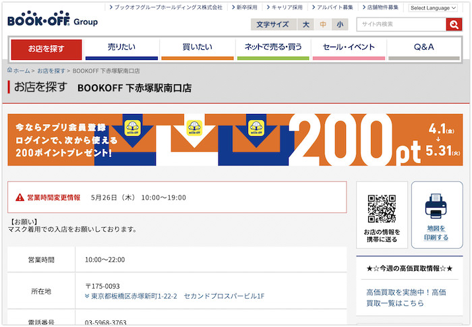Click the 5月26日 changed hours text
Viewport: 472px width, 327px height.
(138, 198)
